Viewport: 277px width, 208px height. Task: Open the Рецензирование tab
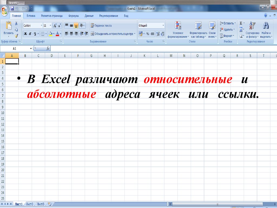[x=109, y=16]
